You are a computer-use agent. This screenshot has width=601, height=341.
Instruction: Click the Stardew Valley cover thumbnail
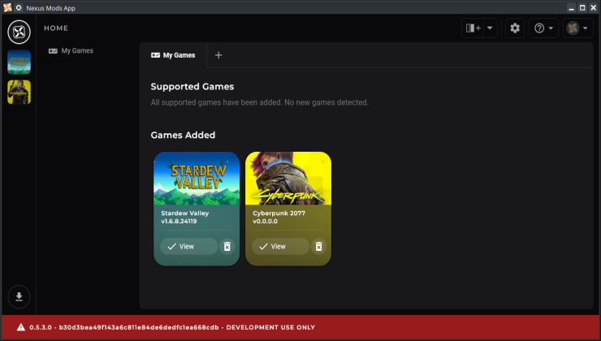pyautogui.click(x=197, y=179)
